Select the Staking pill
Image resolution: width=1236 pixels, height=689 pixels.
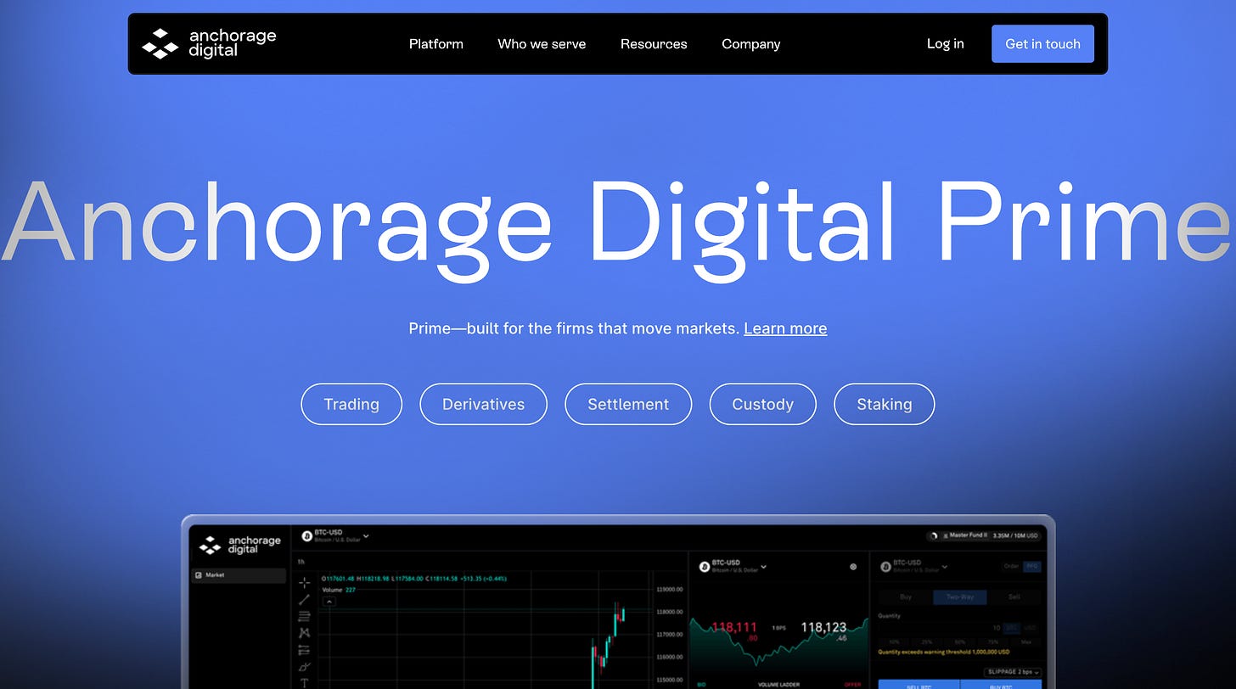[x=885, y=404]
